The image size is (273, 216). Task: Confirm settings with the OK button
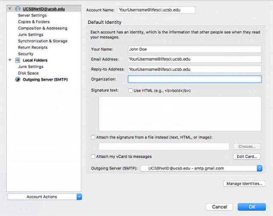pyautogui.click(x=252, y=207)
